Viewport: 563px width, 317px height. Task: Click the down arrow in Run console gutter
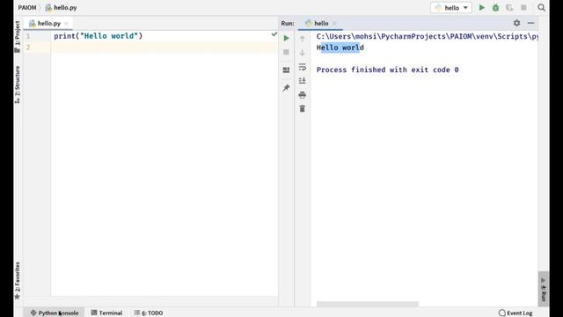tap(303, 53)
